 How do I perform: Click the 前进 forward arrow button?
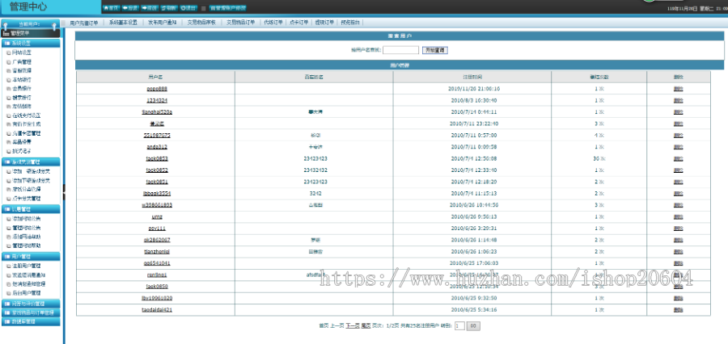150,8
